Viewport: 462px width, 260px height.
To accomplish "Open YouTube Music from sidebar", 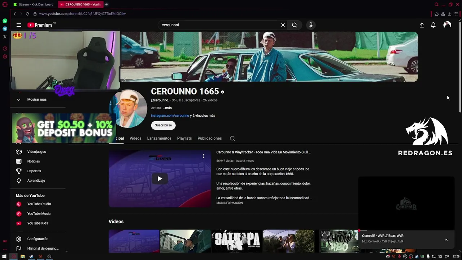I will click(x=39, y=213).
